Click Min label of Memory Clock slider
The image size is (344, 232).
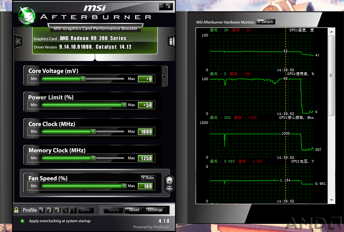coord(34,158)
